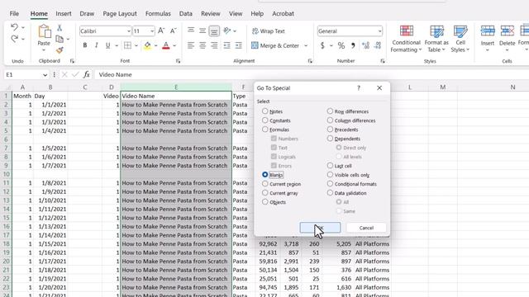Align text right
Viewport: 529px width, 297px height.
(214, 45)
